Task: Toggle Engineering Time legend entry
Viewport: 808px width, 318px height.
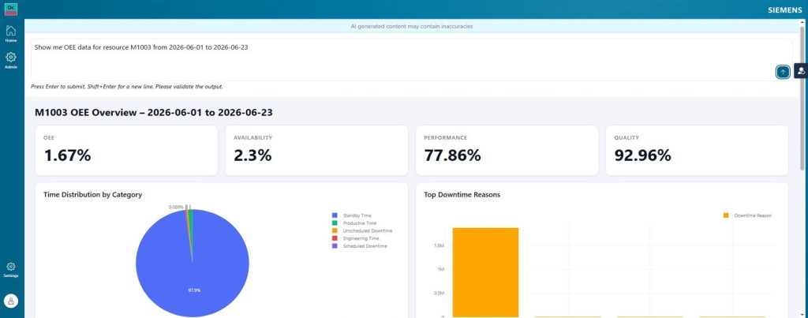Action: tap(356, 238)
